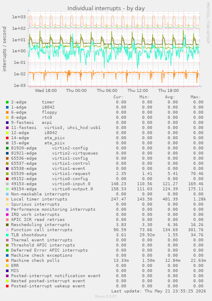
Task: Click the Last update timestamp text
Action: pyautogui.click(x=159, y=291)
